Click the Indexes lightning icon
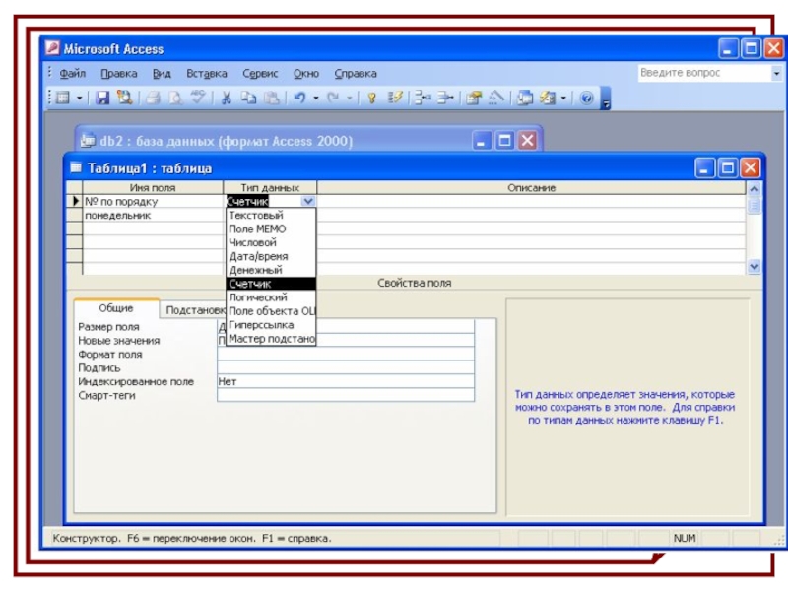 click(395, 98)
